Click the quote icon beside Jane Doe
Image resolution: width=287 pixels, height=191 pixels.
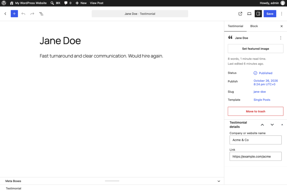click(230, 38)
